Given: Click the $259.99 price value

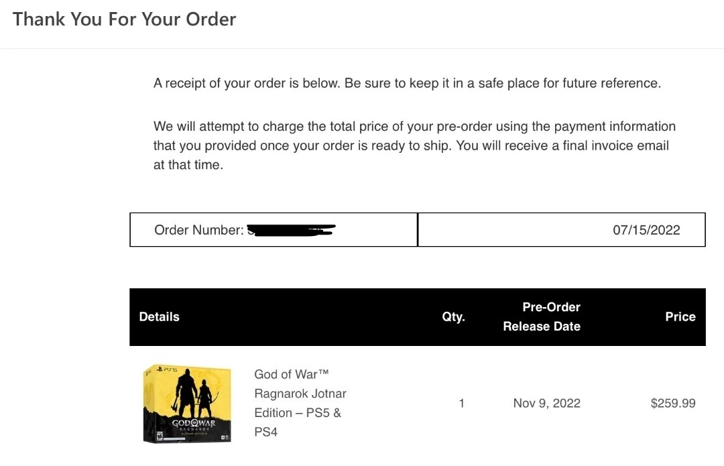Looking at the screenshot, I should pos(673,403).
